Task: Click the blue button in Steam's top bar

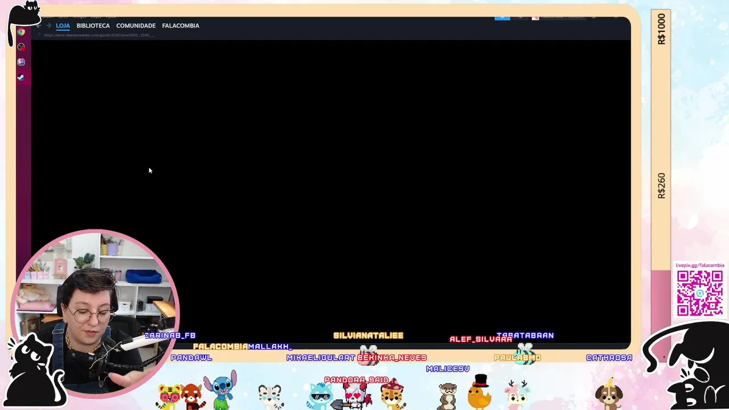Action: click(x=502, y=17)
